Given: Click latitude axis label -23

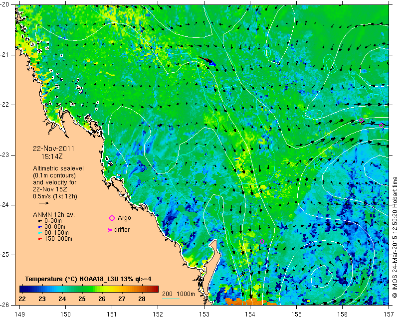Looking at the screenshot, I should pyautogui.click(x=4, y=155).
